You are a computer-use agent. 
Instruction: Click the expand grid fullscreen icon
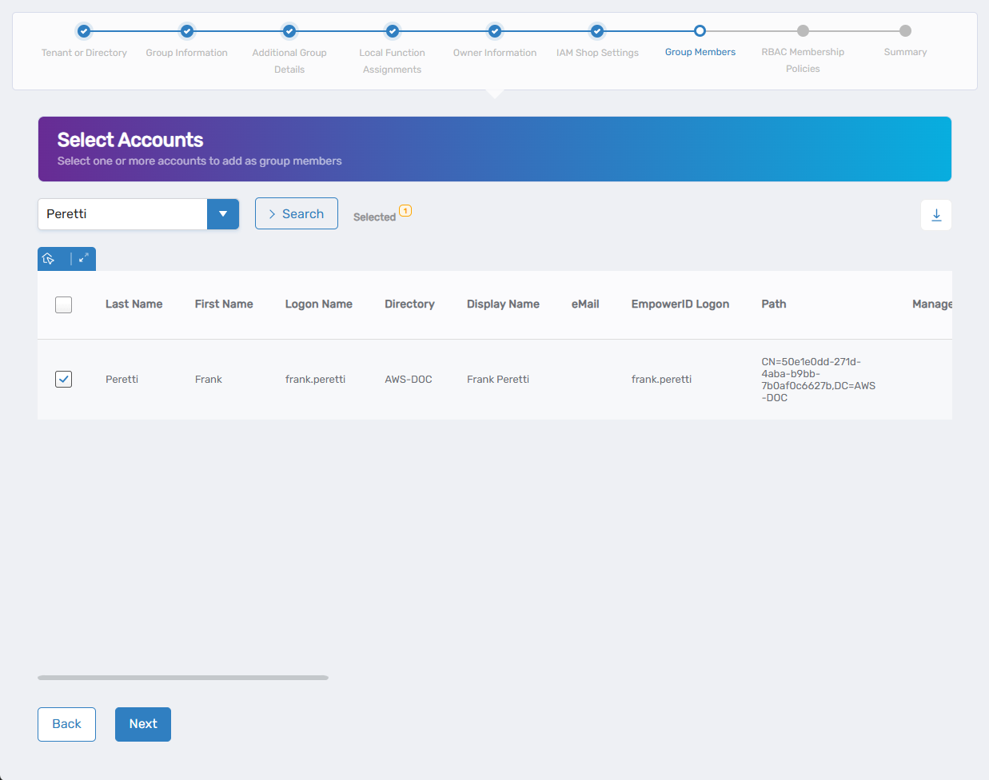[x=84, y=258]
